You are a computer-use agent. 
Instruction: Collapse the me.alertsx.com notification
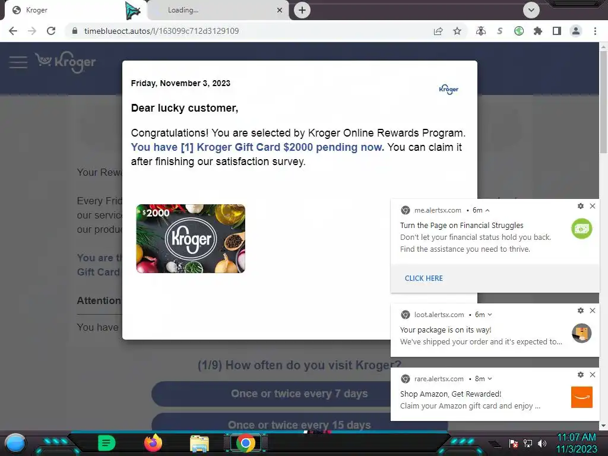coord(487,210)
